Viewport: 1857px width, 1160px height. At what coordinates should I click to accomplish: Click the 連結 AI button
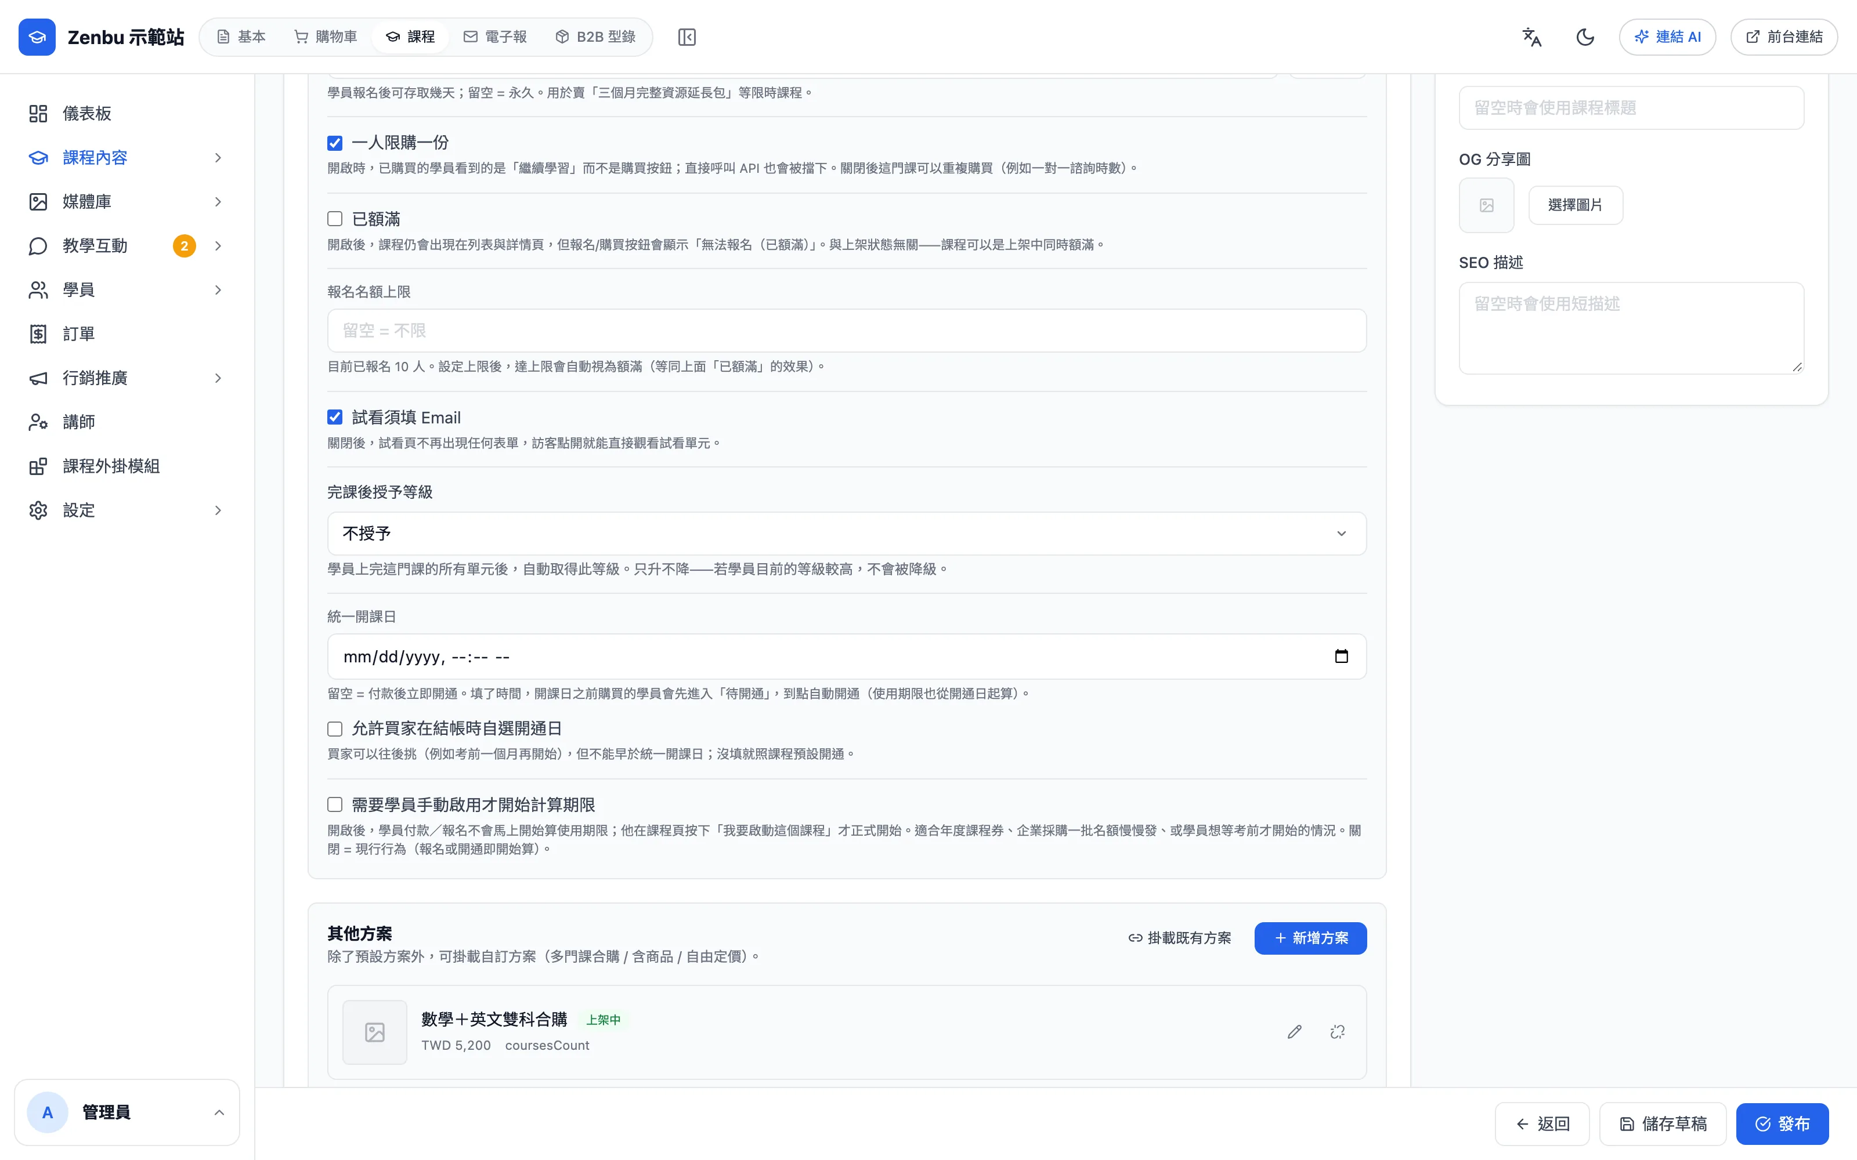click(1667, 37)
